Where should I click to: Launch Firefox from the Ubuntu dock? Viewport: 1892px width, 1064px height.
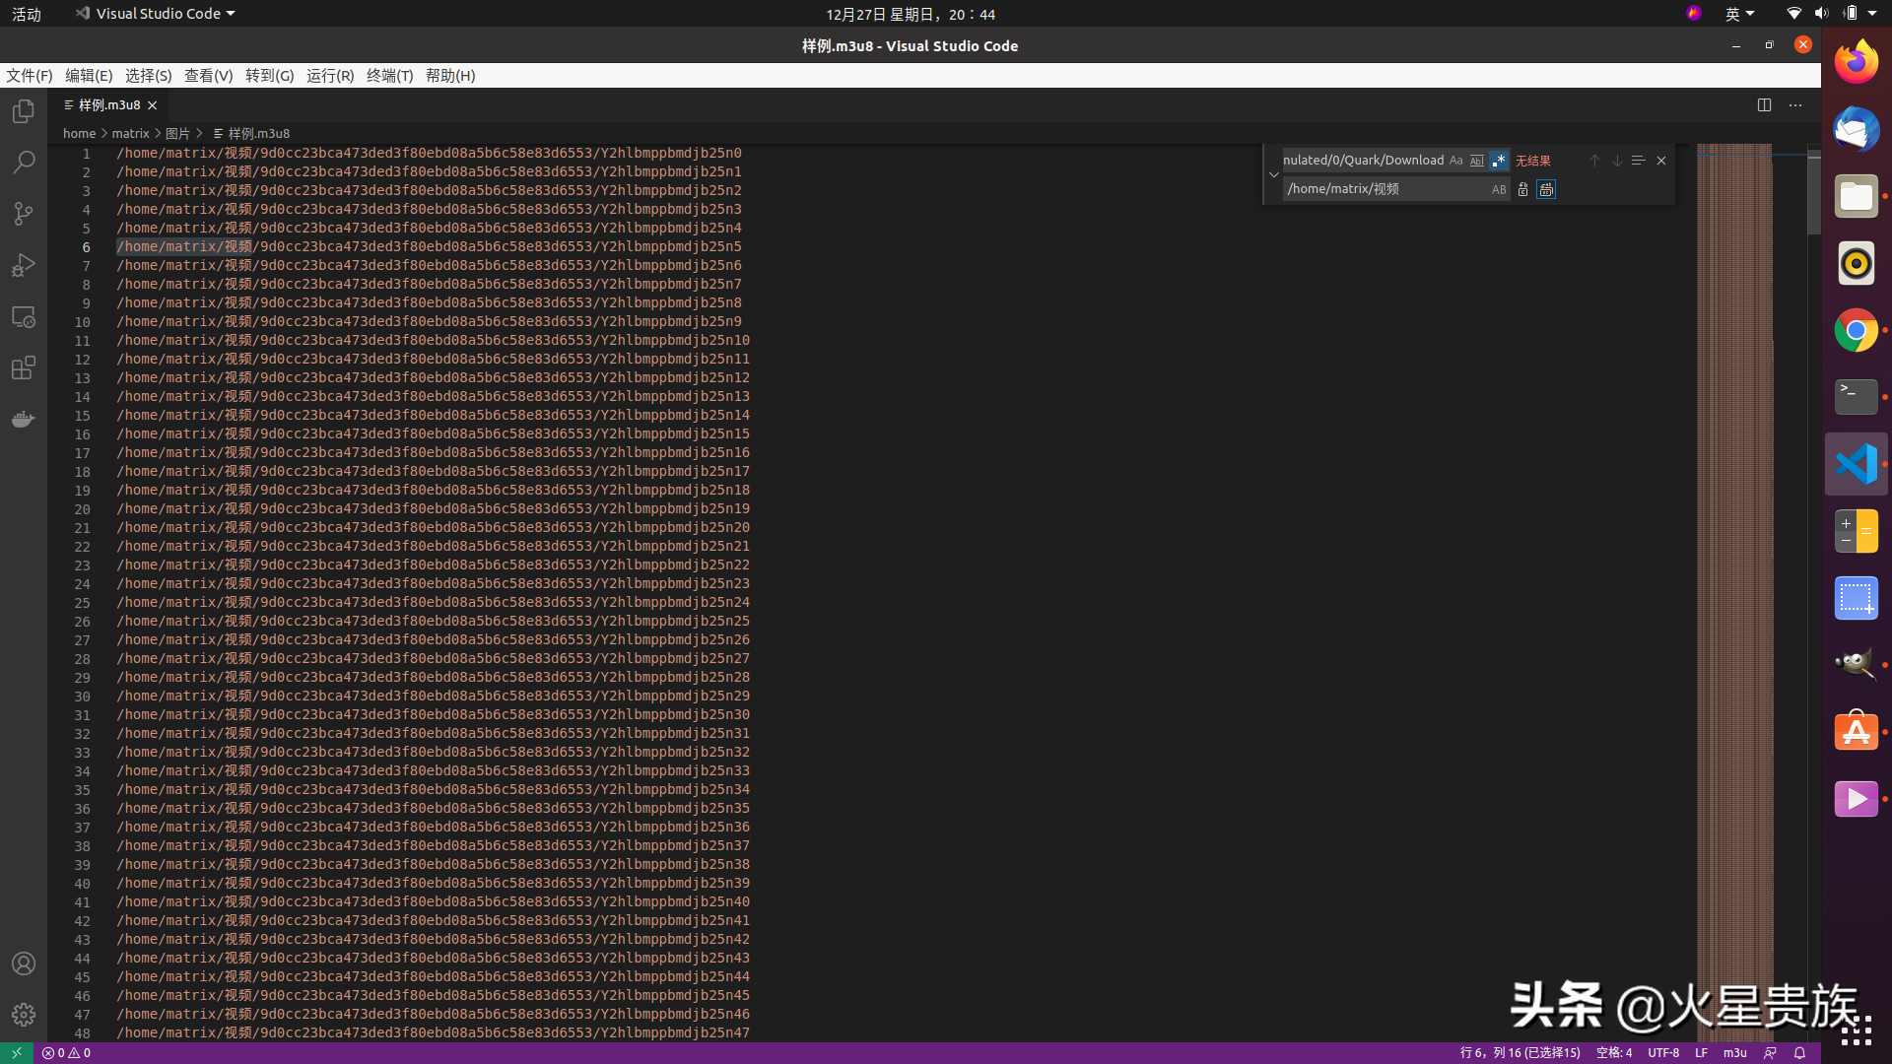(x=1857, y=62)
